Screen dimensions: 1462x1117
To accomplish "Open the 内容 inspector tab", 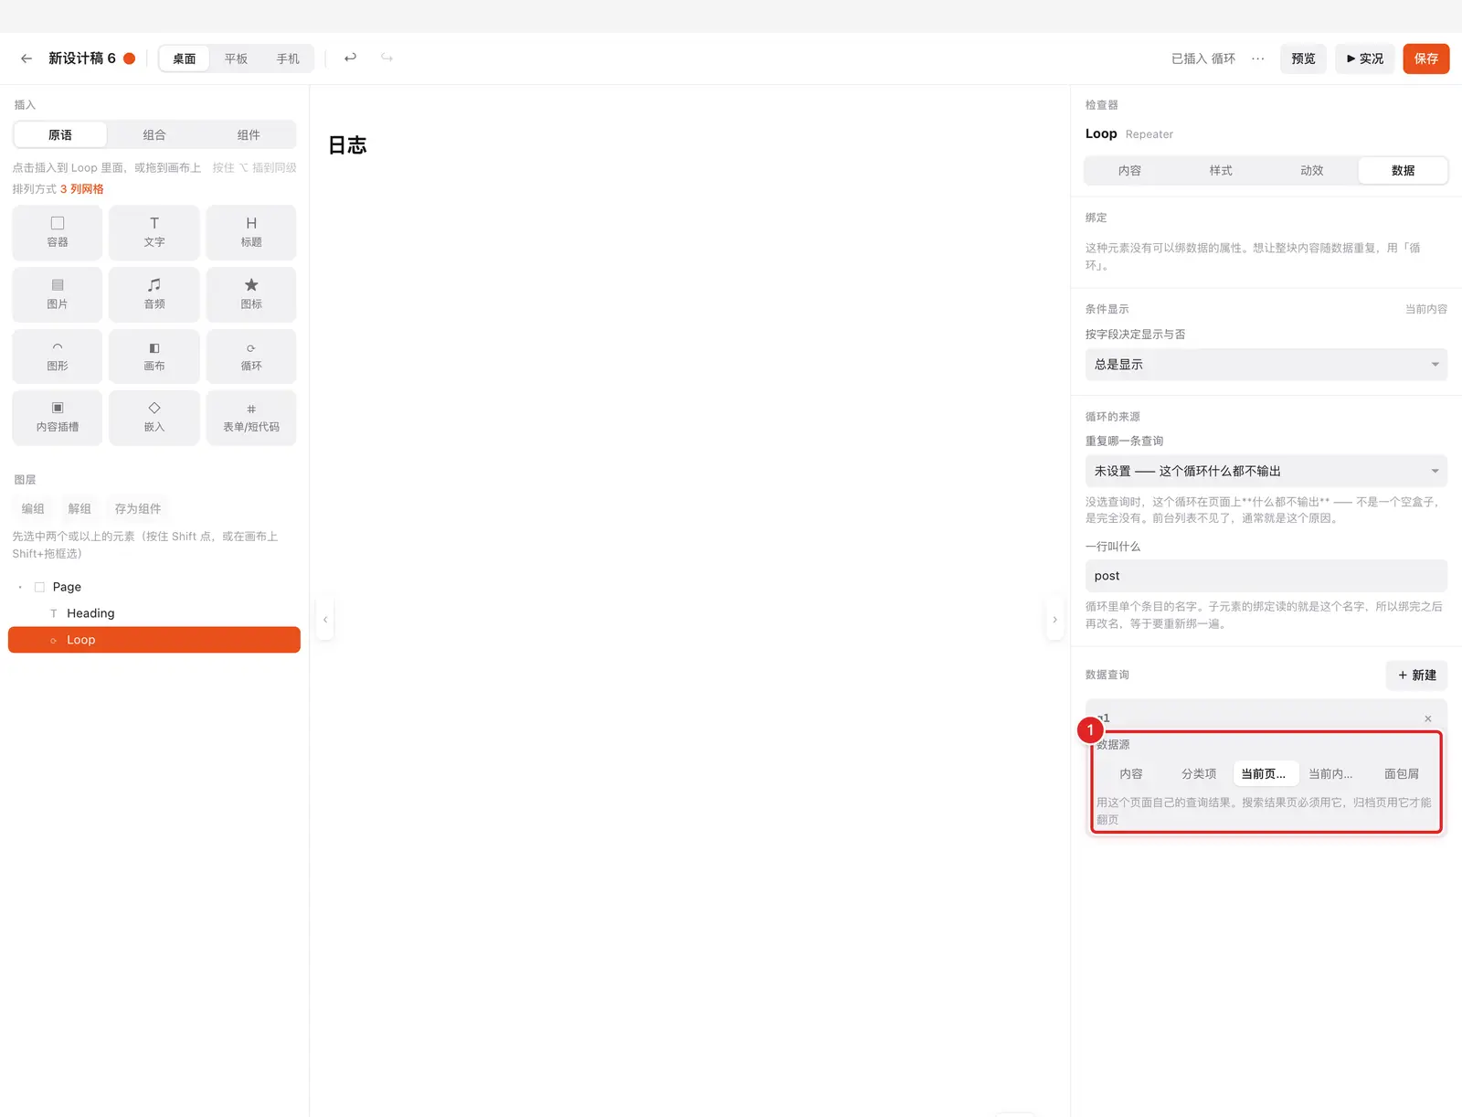I will click(x=1130, y=170).
